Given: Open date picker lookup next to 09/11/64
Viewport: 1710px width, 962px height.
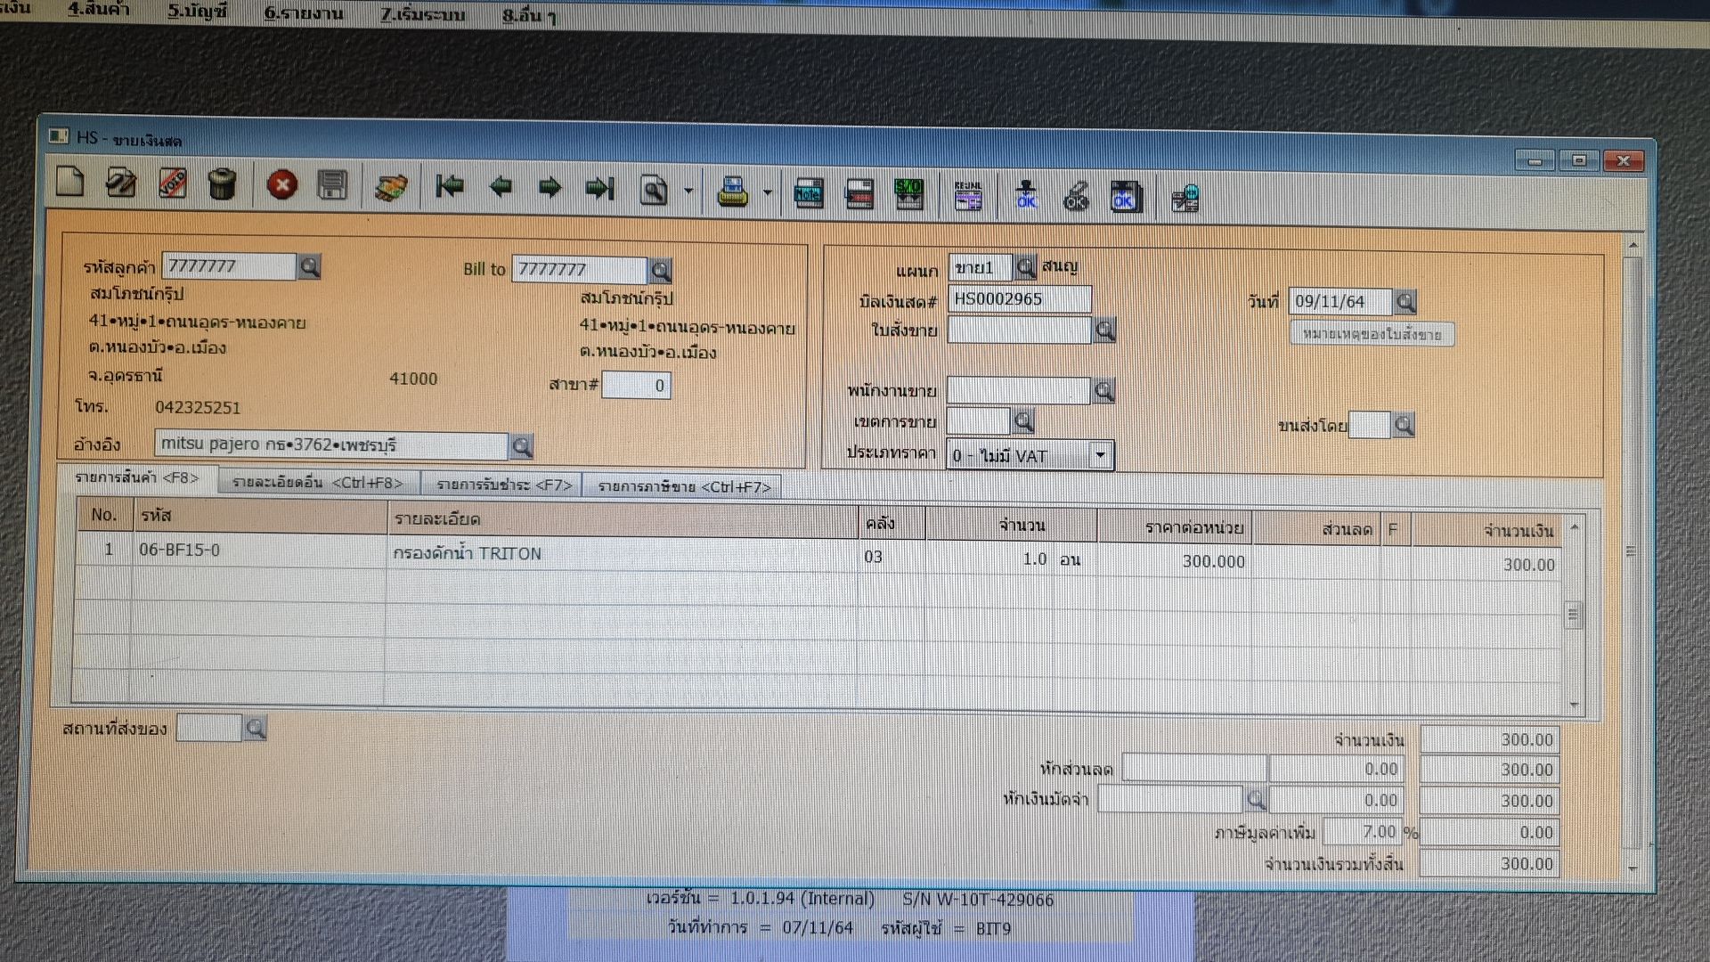Looking at the screenshot, I should point(1405,303).
